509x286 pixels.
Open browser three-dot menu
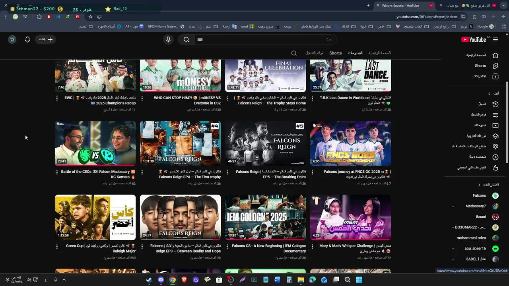pos(6,17)
